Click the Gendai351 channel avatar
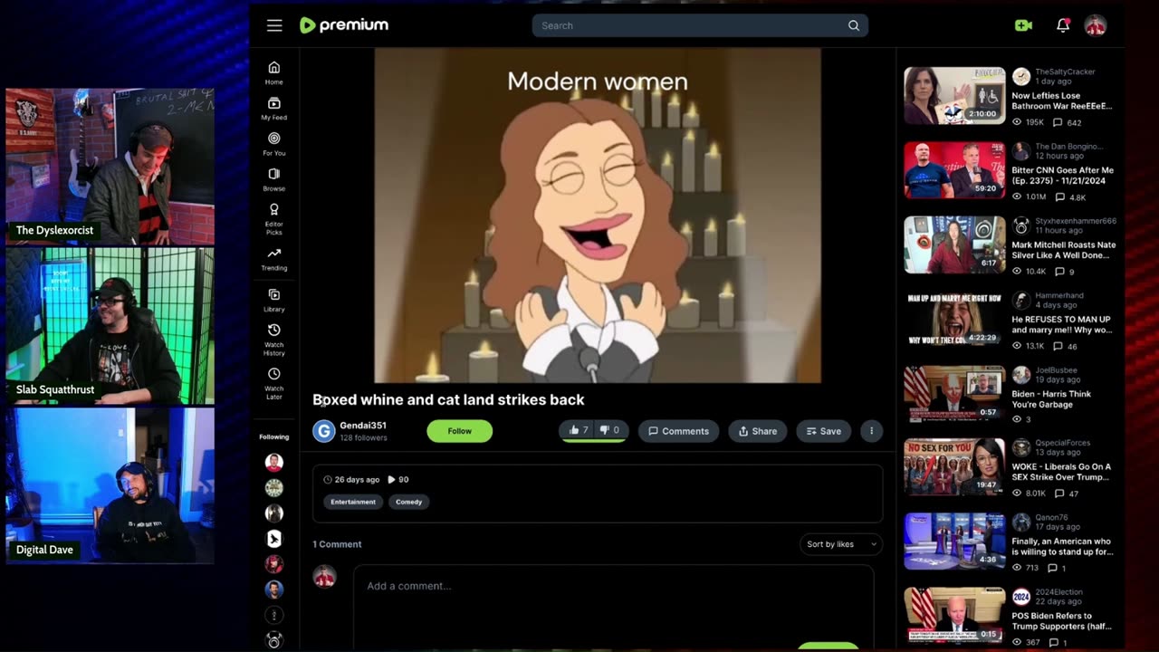Screen dimensions: 1159x652 tap(324, 431)
